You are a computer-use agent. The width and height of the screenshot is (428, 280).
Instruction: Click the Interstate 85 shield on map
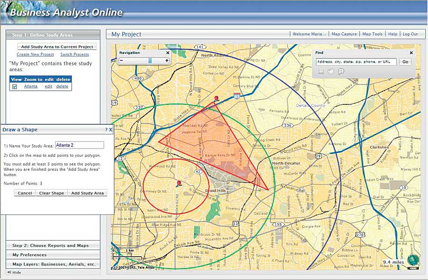237,96
